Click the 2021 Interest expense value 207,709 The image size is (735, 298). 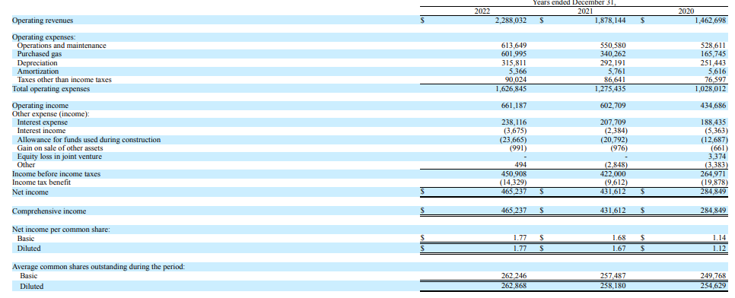pyautogui.click(x=613, y=122)
